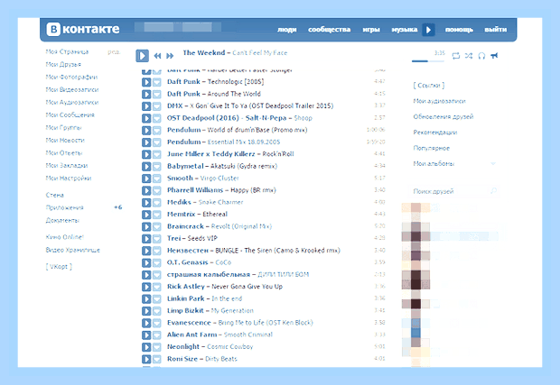This screenshot has height=385, width=560.
Task: Play Babymetal – Akatsuki (Gydra remix)
Action: pyautogui.click(x=146, y=167)
